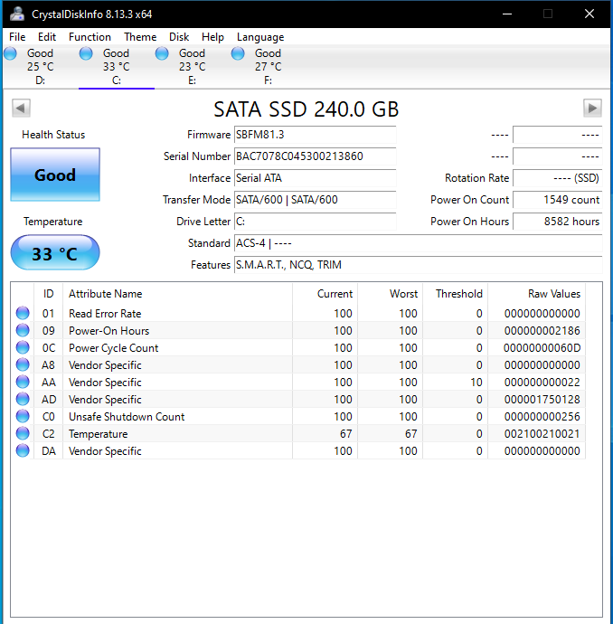Switch to disk E: tab at 23 °C
This screenshot has height=624, width=613.
193,66
